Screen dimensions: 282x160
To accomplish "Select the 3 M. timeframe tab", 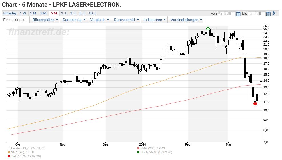I will (44, 13).
